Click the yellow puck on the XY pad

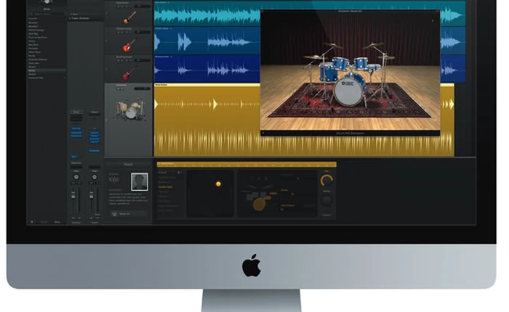click(x=218, y=184)
